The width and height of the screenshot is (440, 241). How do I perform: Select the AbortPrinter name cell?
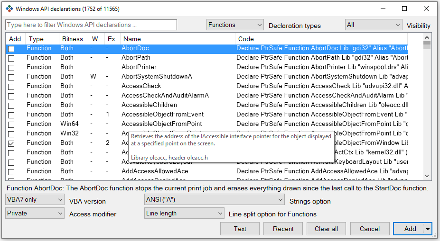[139, 67]
